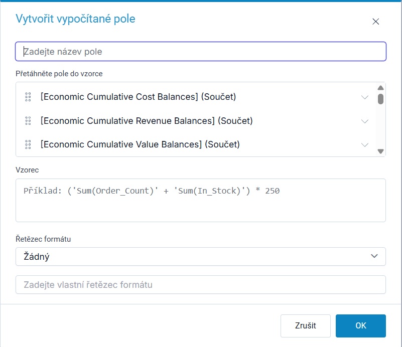Click the field list scroll down arrow

click(380, 151)
